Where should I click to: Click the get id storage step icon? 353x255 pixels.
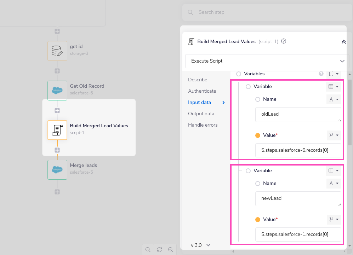click(x=57, y=51)
